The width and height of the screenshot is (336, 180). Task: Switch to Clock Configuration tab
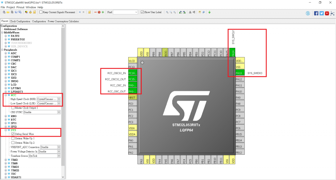tap(20, 21)
